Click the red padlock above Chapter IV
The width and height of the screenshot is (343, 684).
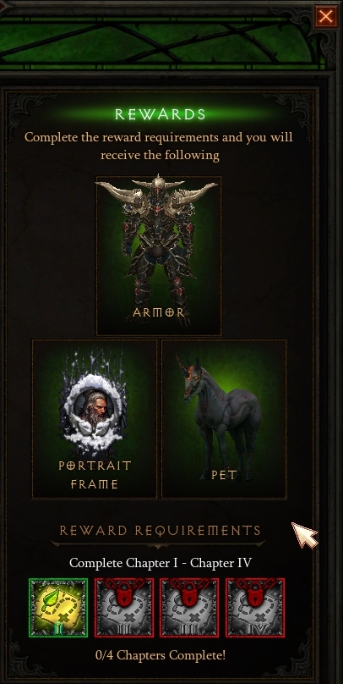255,593
